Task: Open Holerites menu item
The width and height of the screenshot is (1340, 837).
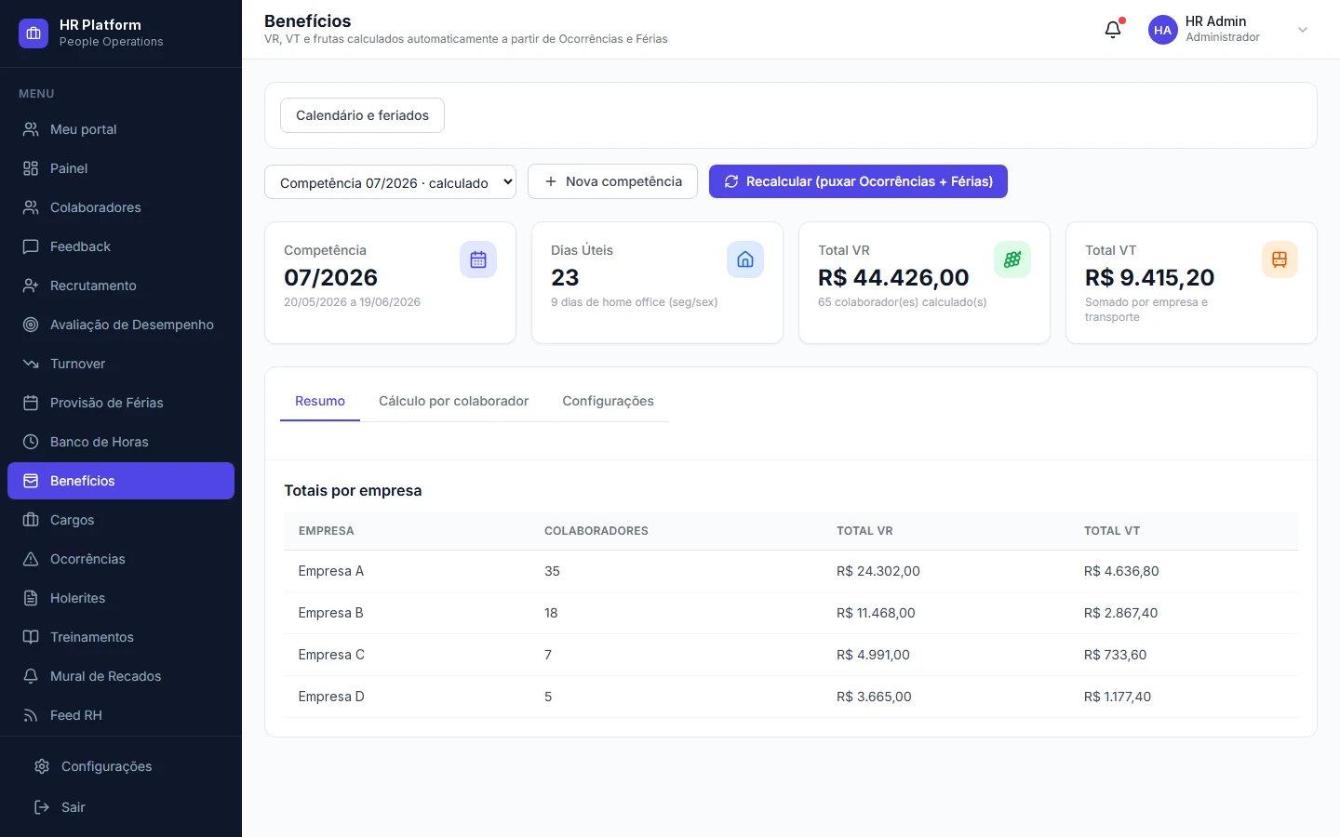Action: click(x=121, y=598)
